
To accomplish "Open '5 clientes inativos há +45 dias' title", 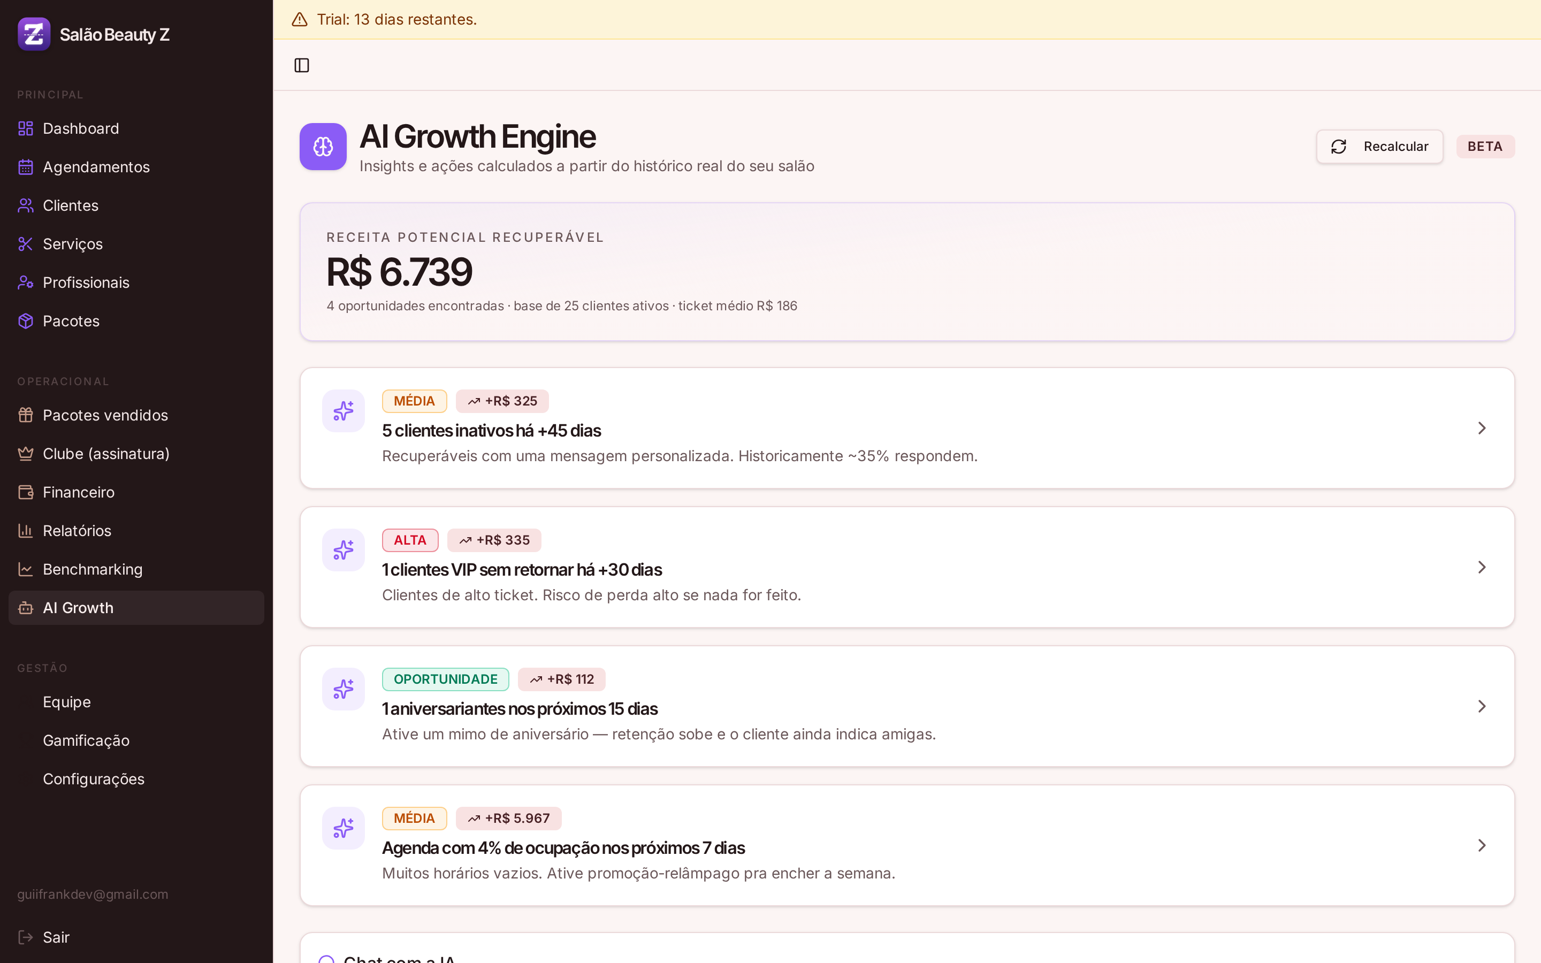I will (492, 431).
